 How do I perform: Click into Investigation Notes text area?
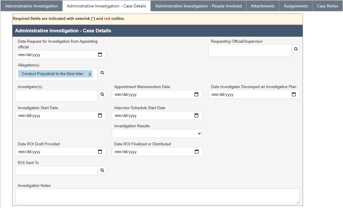(158, 196)
